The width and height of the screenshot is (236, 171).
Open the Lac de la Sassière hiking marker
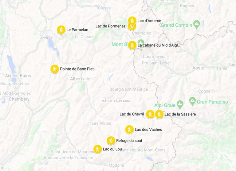(x=159, y=114)
